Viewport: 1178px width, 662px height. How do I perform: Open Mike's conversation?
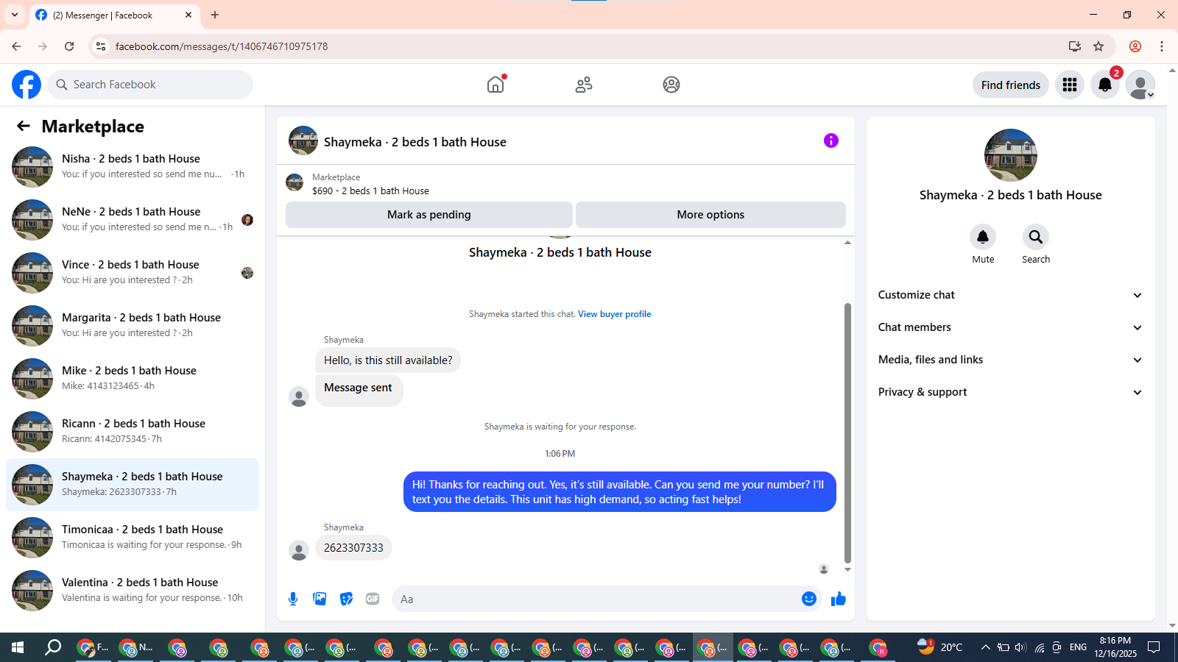(133, 379)
